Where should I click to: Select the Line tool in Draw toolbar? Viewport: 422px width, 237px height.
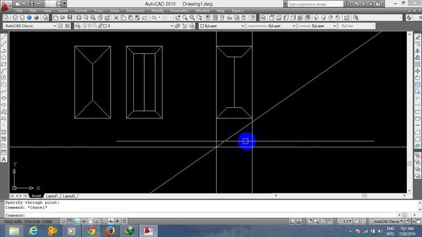[4, 37]
